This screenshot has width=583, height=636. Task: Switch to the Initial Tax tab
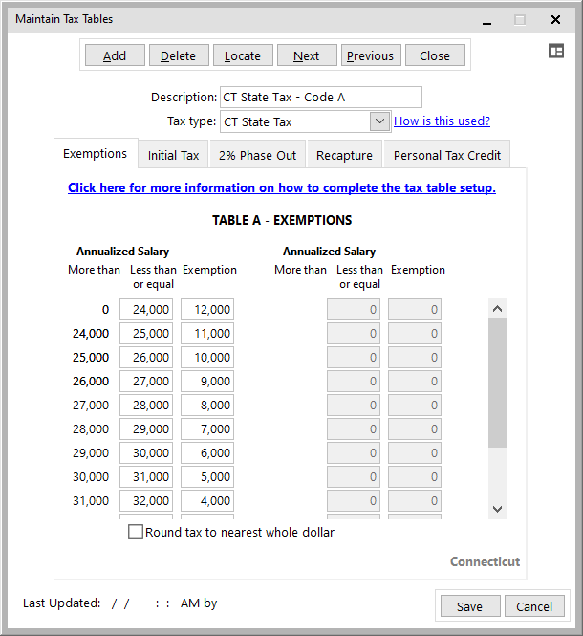(x=174, y=155)
